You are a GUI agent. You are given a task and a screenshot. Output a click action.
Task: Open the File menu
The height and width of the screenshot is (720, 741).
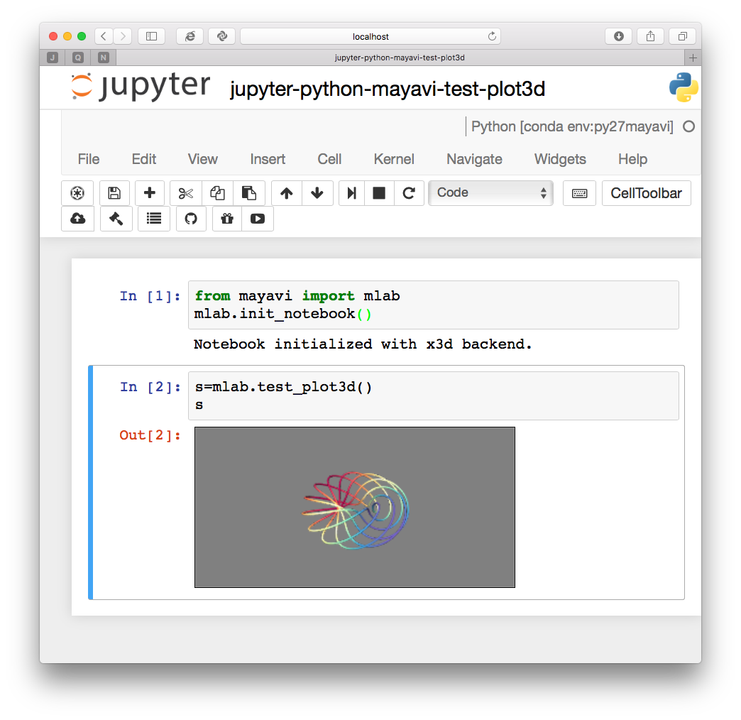(x=89, y=159)
